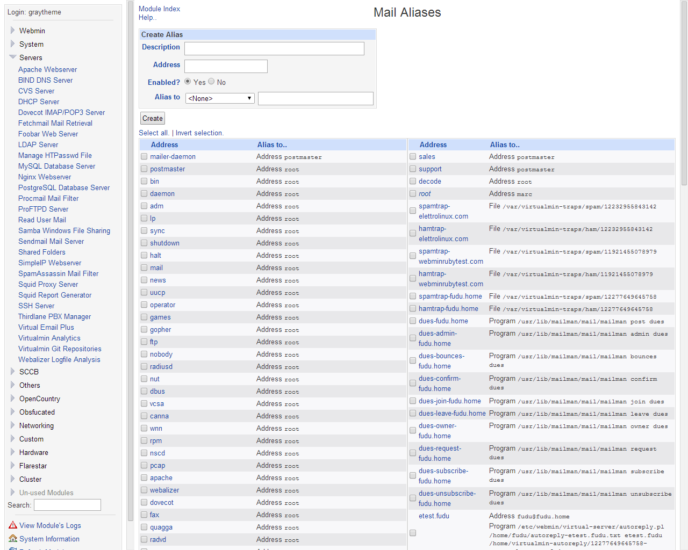688x550 pixels.
Task: Open the Alias to dropdown
Action: tap(220, 98)
